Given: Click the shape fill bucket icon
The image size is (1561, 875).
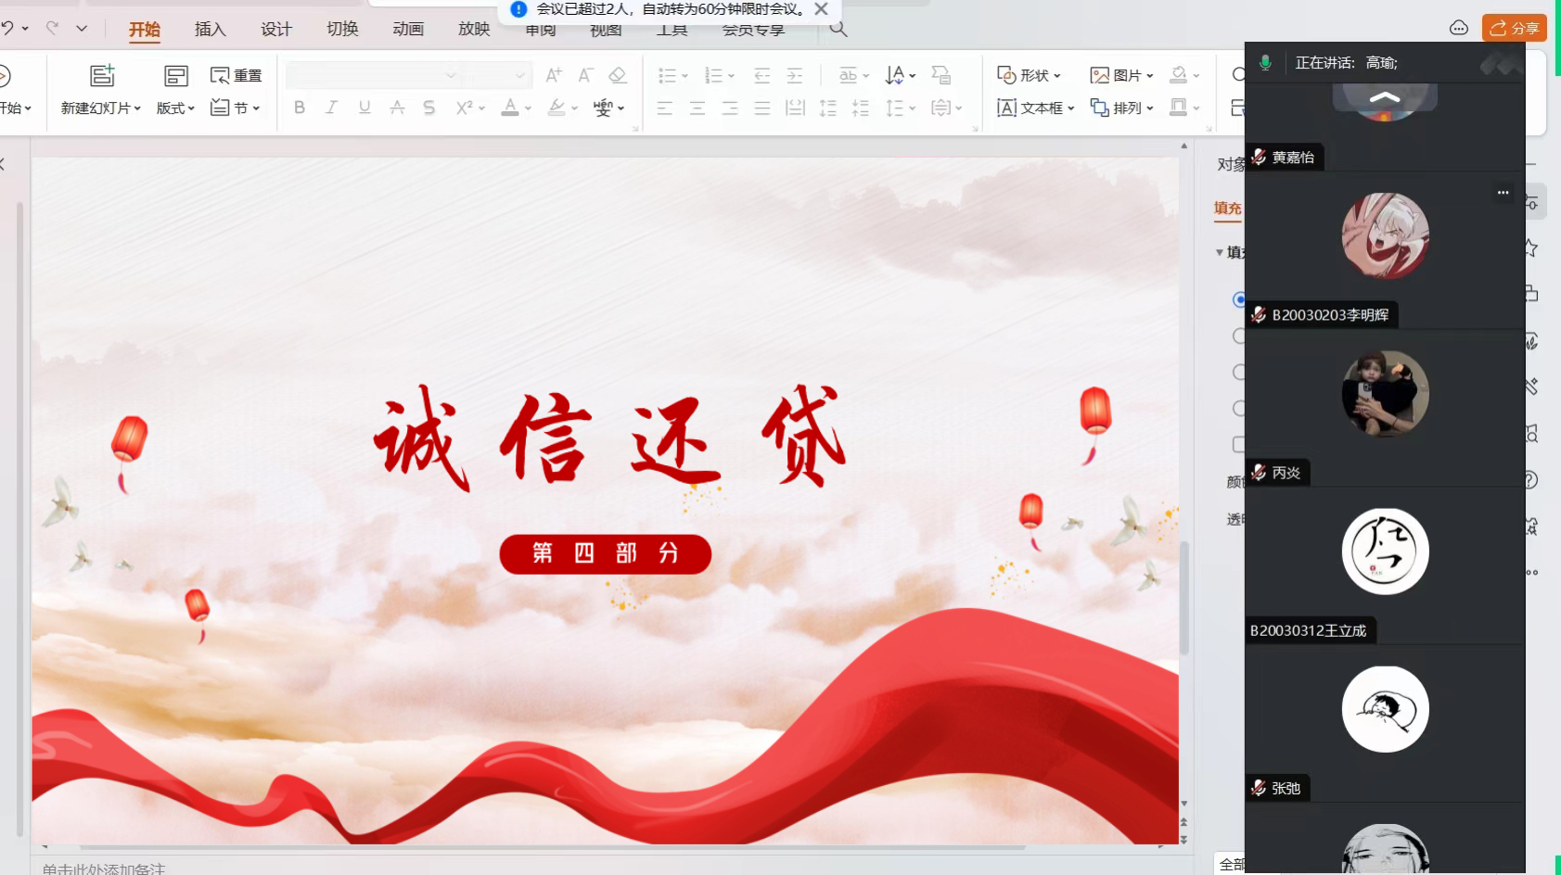Looking at the screenshot, I should point(1179,74).
